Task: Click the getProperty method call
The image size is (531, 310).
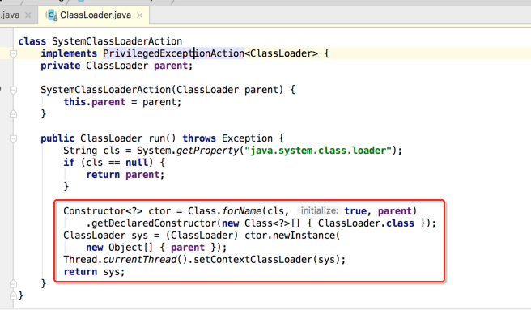Action: 207,151
